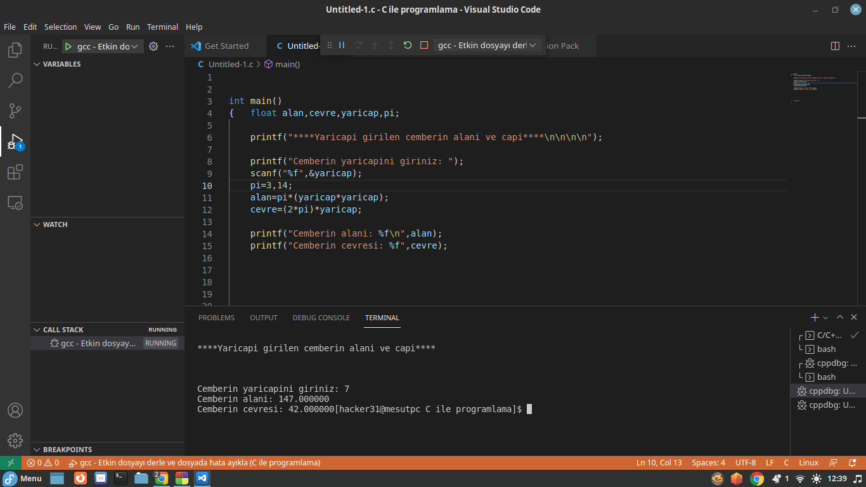Start debugging with the green play button
The width and height of the screenshot is (866, 487).
pyautogui.click(x=68, y=46)
